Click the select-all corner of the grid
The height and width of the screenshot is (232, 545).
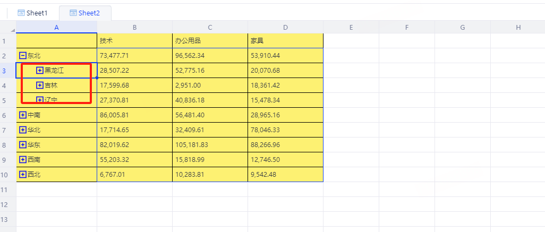pos(8,27)
